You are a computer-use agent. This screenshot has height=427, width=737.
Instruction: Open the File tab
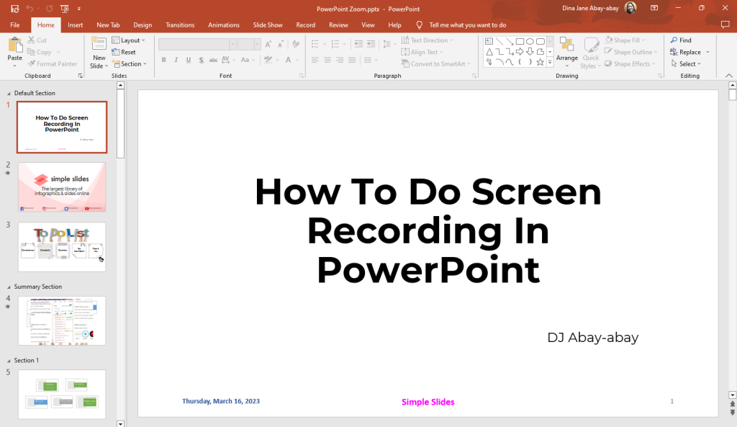pyautogui.click(x=15, y=25)
